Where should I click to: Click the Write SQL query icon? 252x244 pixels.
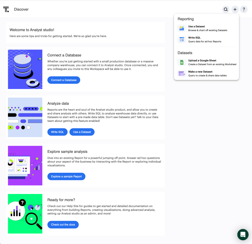click(x=182, y=40)
